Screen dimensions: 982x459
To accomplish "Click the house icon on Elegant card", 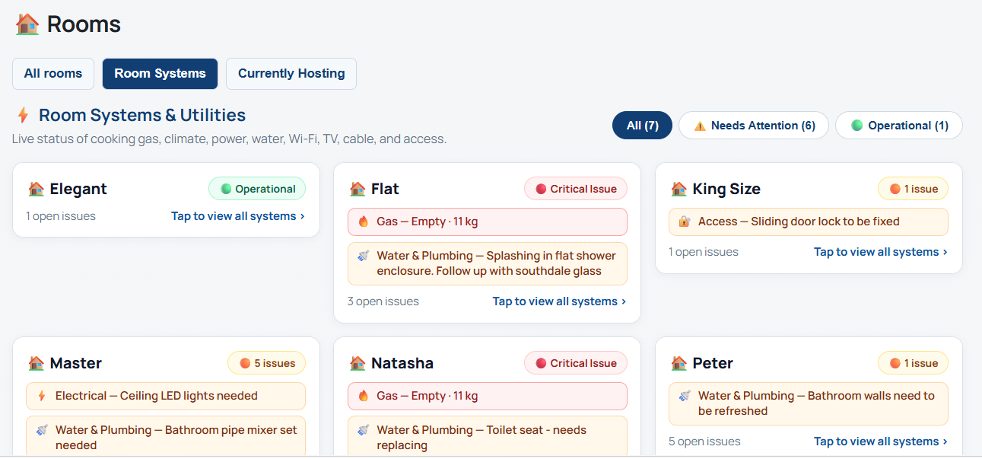I will pyautogui.click(x=36, y=189).
